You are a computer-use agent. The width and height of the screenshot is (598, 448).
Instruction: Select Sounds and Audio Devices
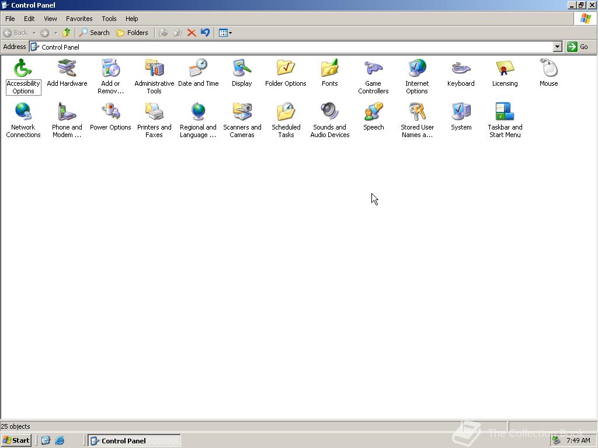(330, 120)
